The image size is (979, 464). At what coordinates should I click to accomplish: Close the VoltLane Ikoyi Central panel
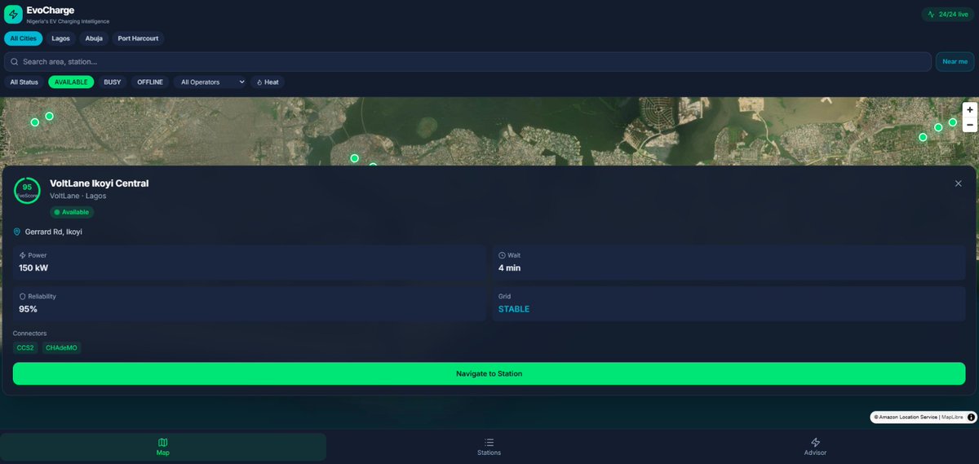(x=959, y=183)
